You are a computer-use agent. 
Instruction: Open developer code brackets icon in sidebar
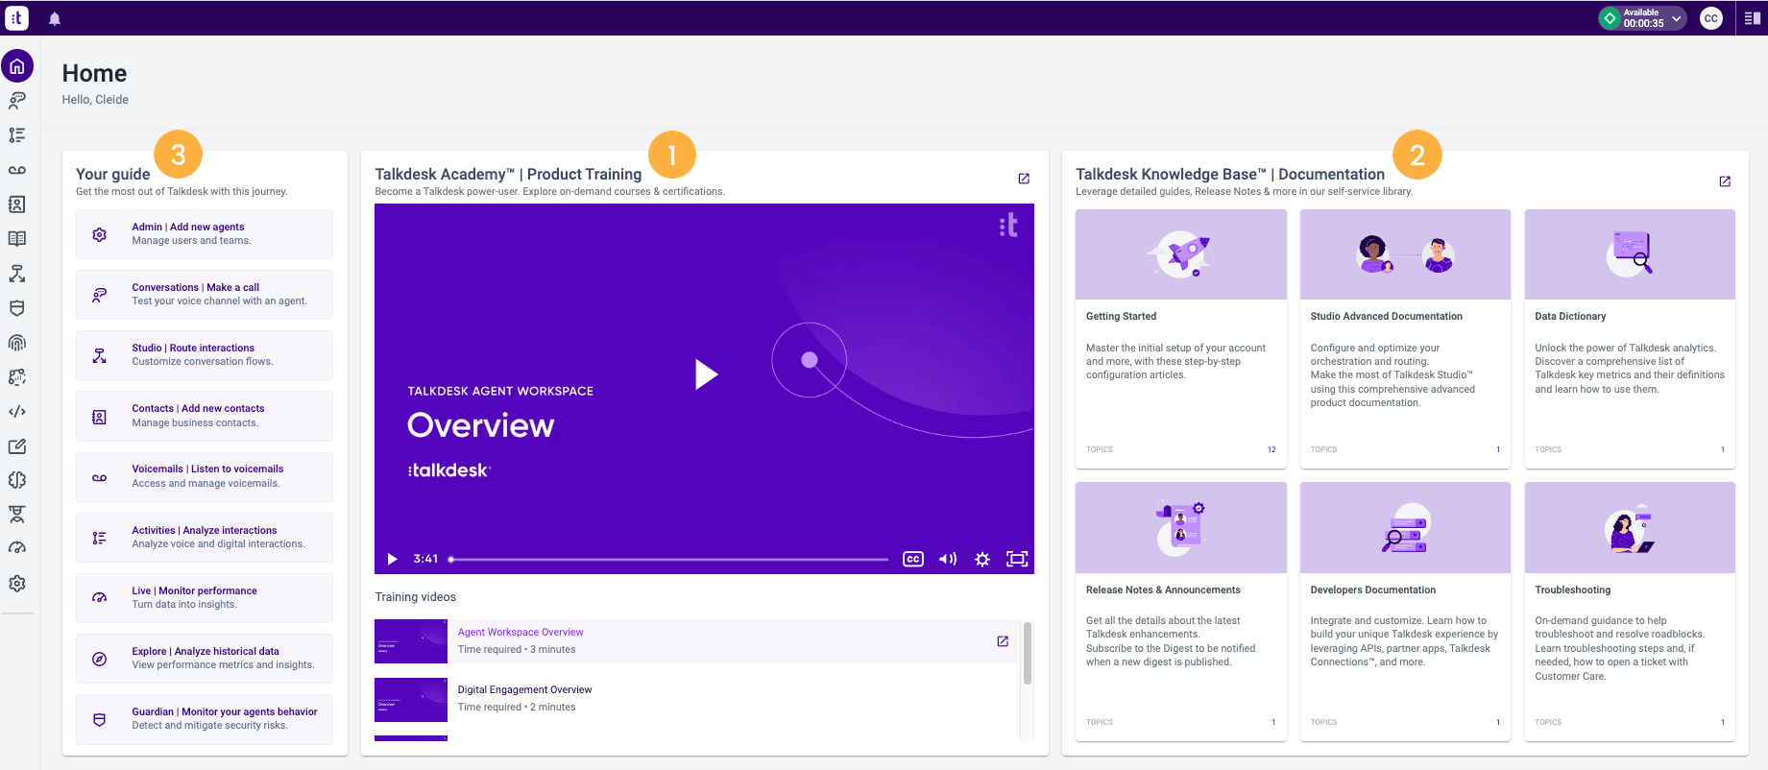(17, 412)
